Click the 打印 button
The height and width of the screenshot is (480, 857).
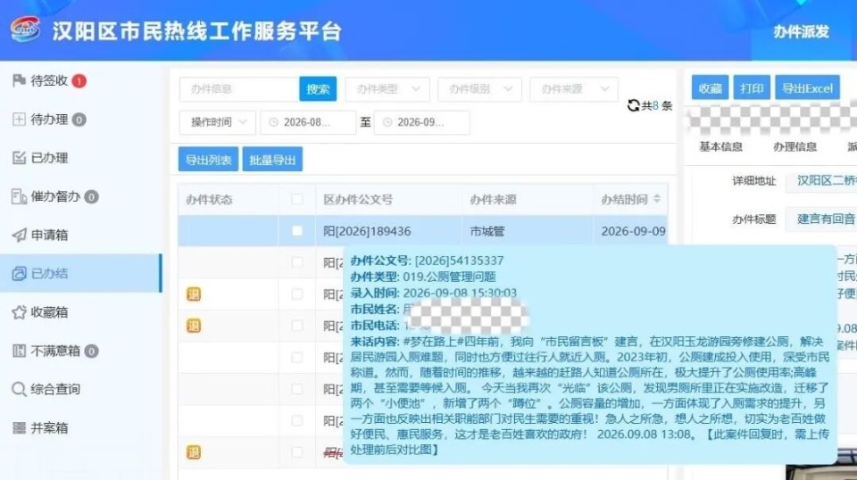click(752, 88)
